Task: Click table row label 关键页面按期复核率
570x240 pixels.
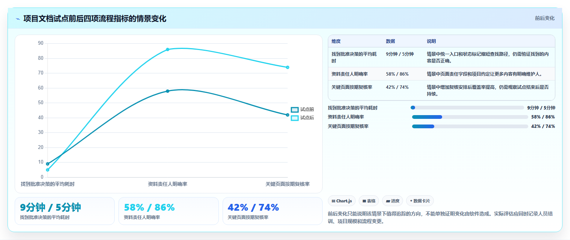Action: 352,87
